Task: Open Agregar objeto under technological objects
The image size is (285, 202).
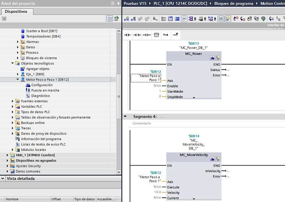Action: pos(37,69)
